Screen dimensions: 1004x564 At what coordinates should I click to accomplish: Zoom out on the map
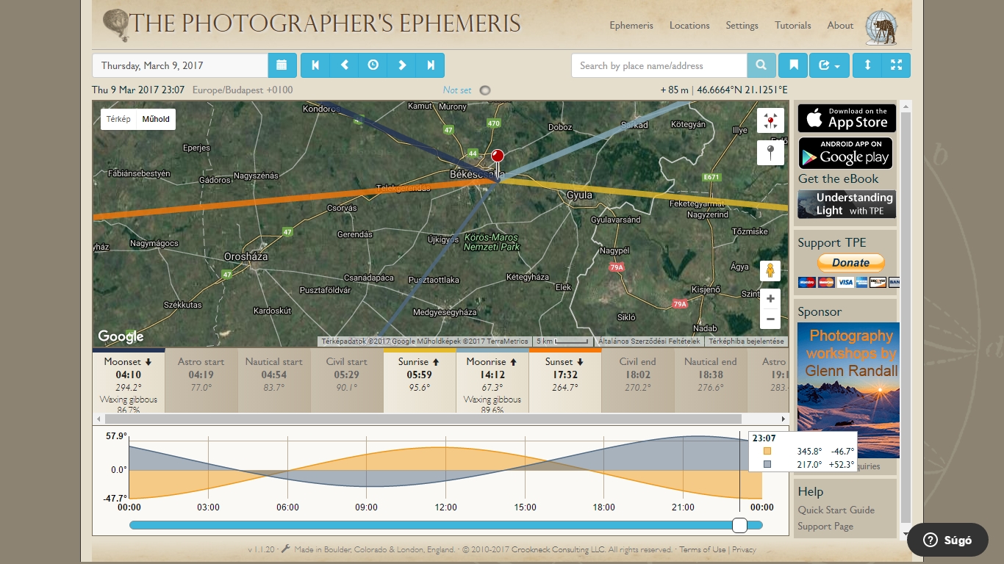pyautogui.click(x=770, y=319)
